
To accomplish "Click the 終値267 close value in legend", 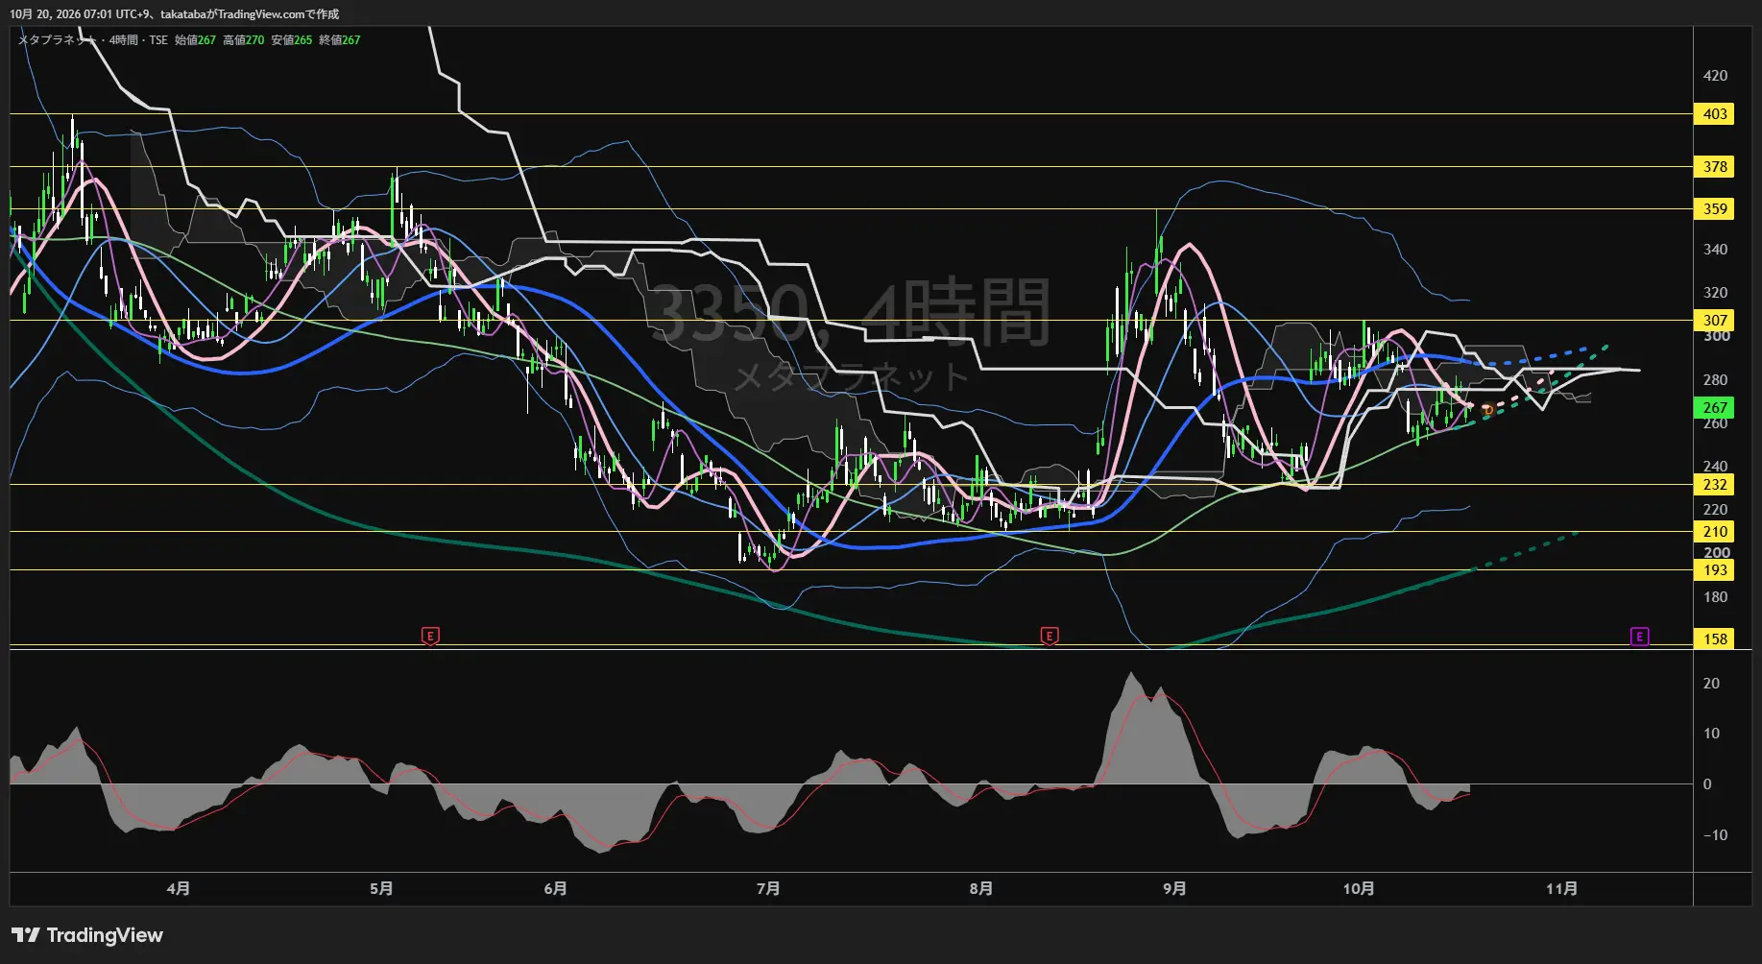I will (340, 40).
